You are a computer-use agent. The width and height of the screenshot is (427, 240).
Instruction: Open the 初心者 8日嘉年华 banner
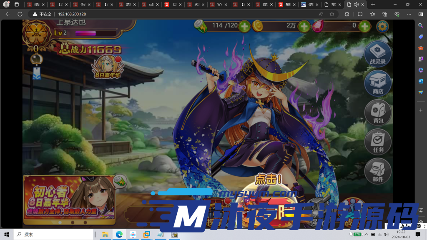[69, 197]
